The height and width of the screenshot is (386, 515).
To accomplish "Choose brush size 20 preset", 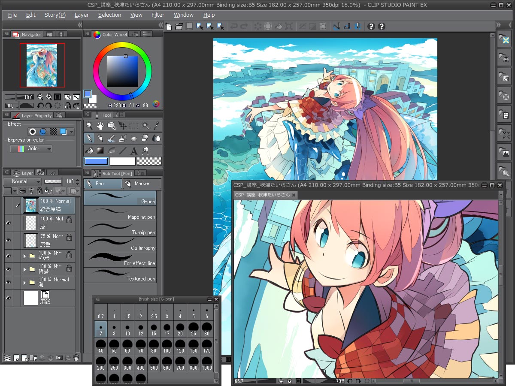I will pos(180,329).
